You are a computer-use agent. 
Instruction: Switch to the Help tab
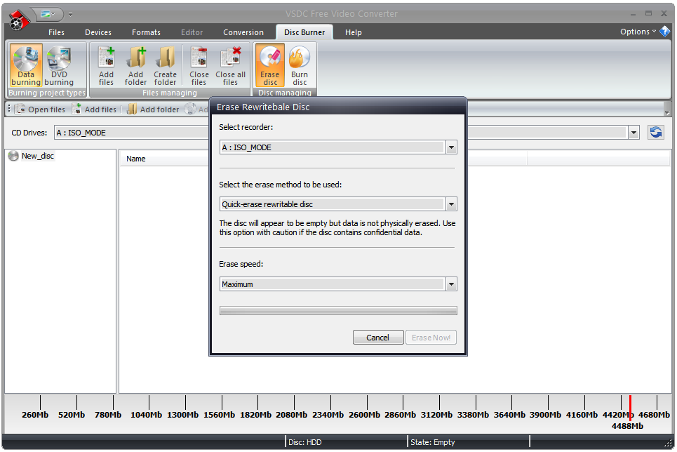353,32
